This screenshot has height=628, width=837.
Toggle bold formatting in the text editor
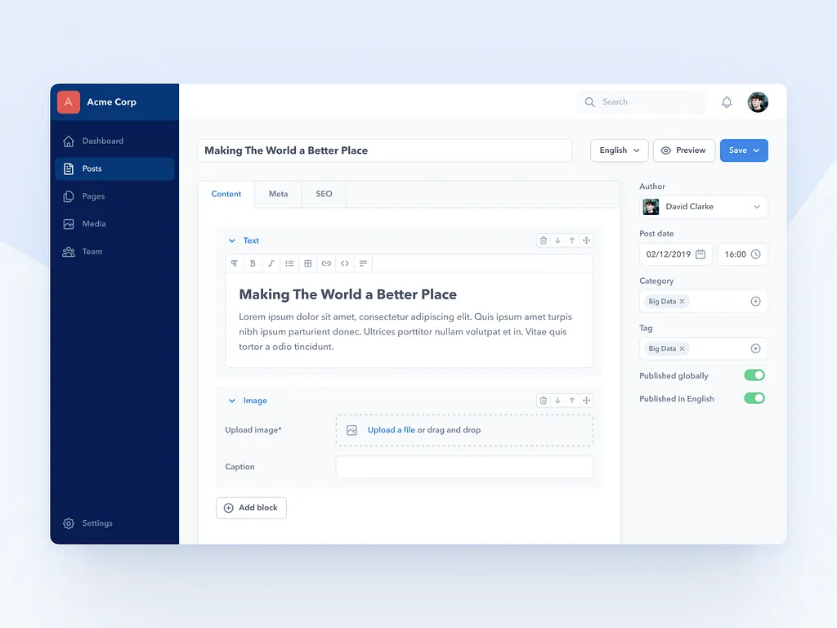click(253, 263)
